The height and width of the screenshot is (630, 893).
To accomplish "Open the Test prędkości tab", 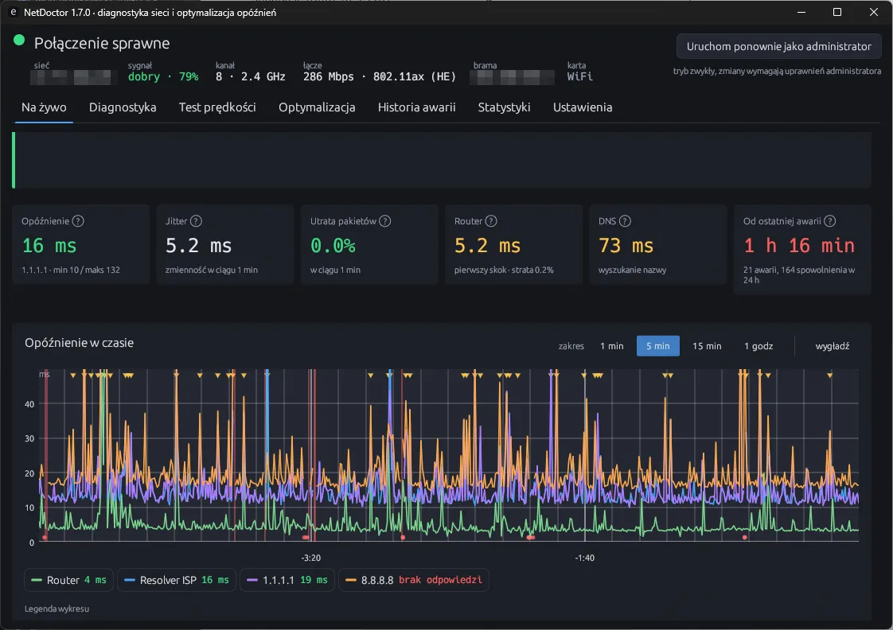I will coord(217,107).
